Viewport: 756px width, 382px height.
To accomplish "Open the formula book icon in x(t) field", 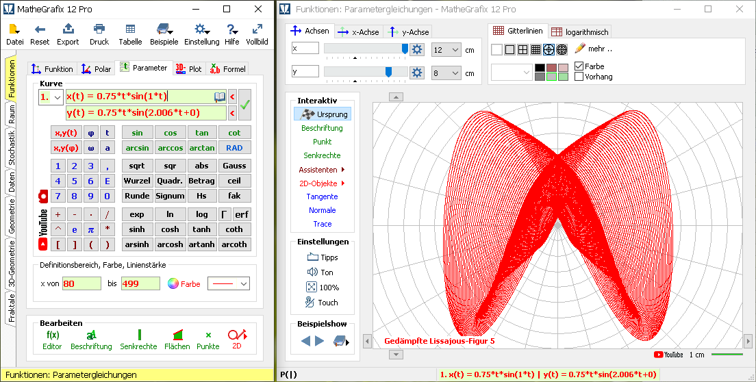I will [219, 97].
